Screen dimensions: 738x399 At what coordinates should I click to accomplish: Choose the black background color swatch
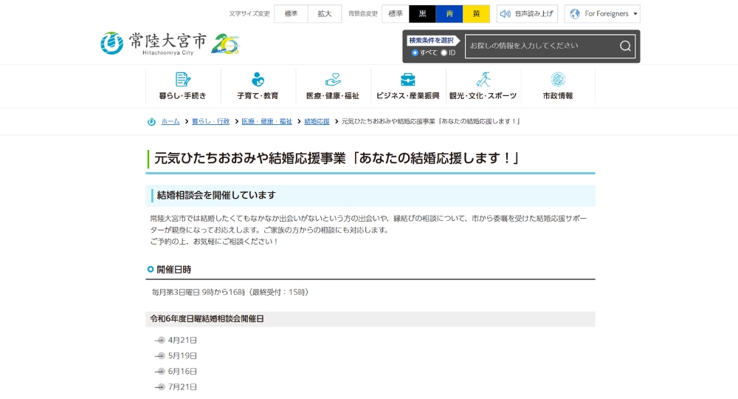coord(423,14)
